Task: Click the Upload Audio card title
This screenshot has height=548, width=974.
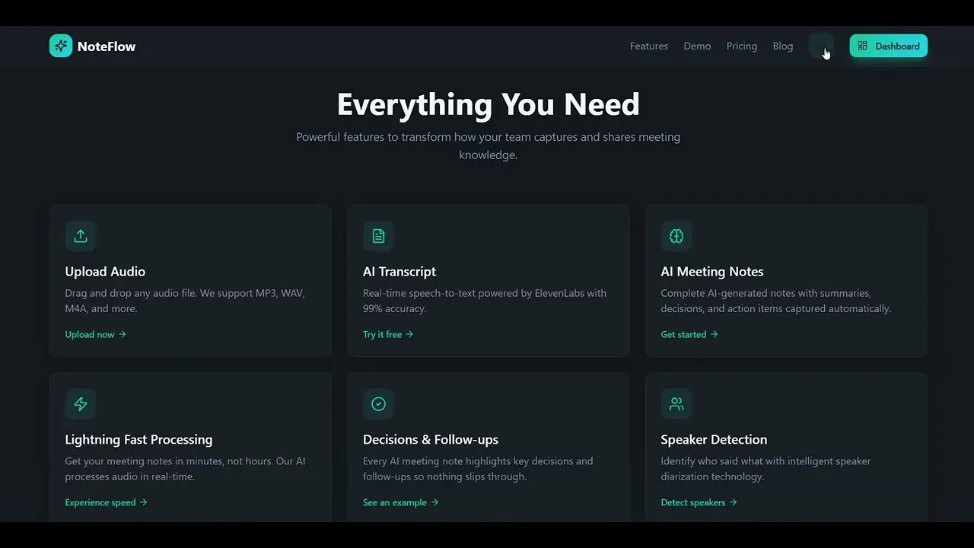Action: point(105,272)
